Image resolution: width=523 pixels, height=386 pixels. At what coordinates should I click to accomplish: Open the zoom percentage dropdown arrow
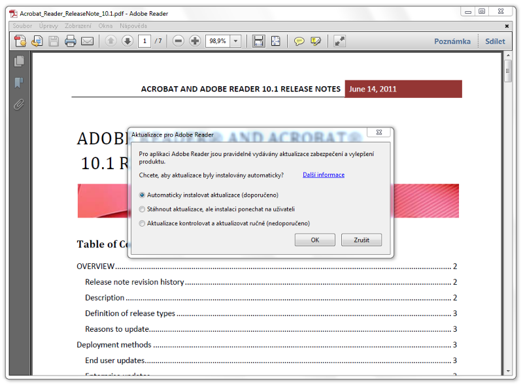tap(235, 41)
